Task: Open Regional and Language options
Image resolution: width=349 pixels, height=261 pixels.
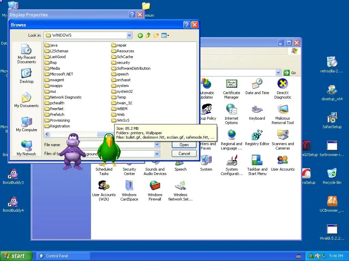Action: pyautogui.click(x=231, y=140)
